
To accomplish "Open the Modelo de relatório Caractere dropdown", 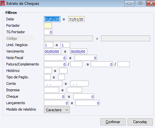I will [57, 110].
